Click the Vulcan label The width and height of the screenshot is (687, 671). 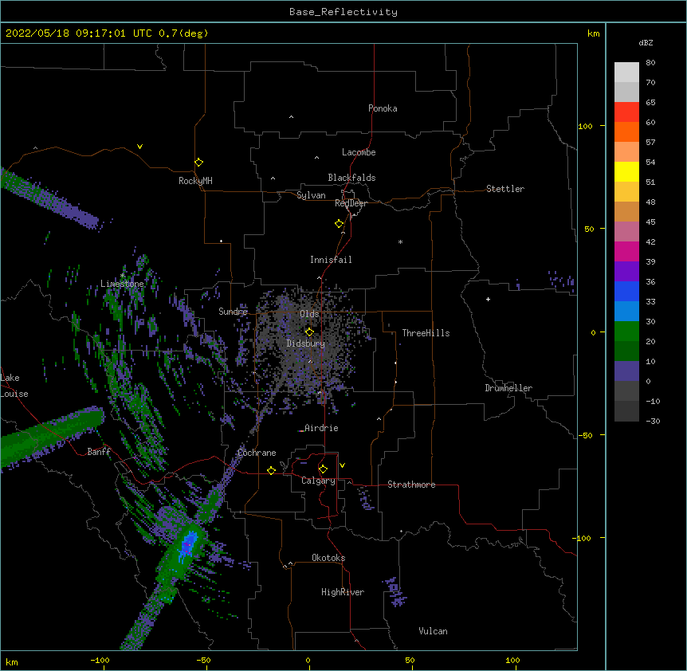click(x=433, y=631)
